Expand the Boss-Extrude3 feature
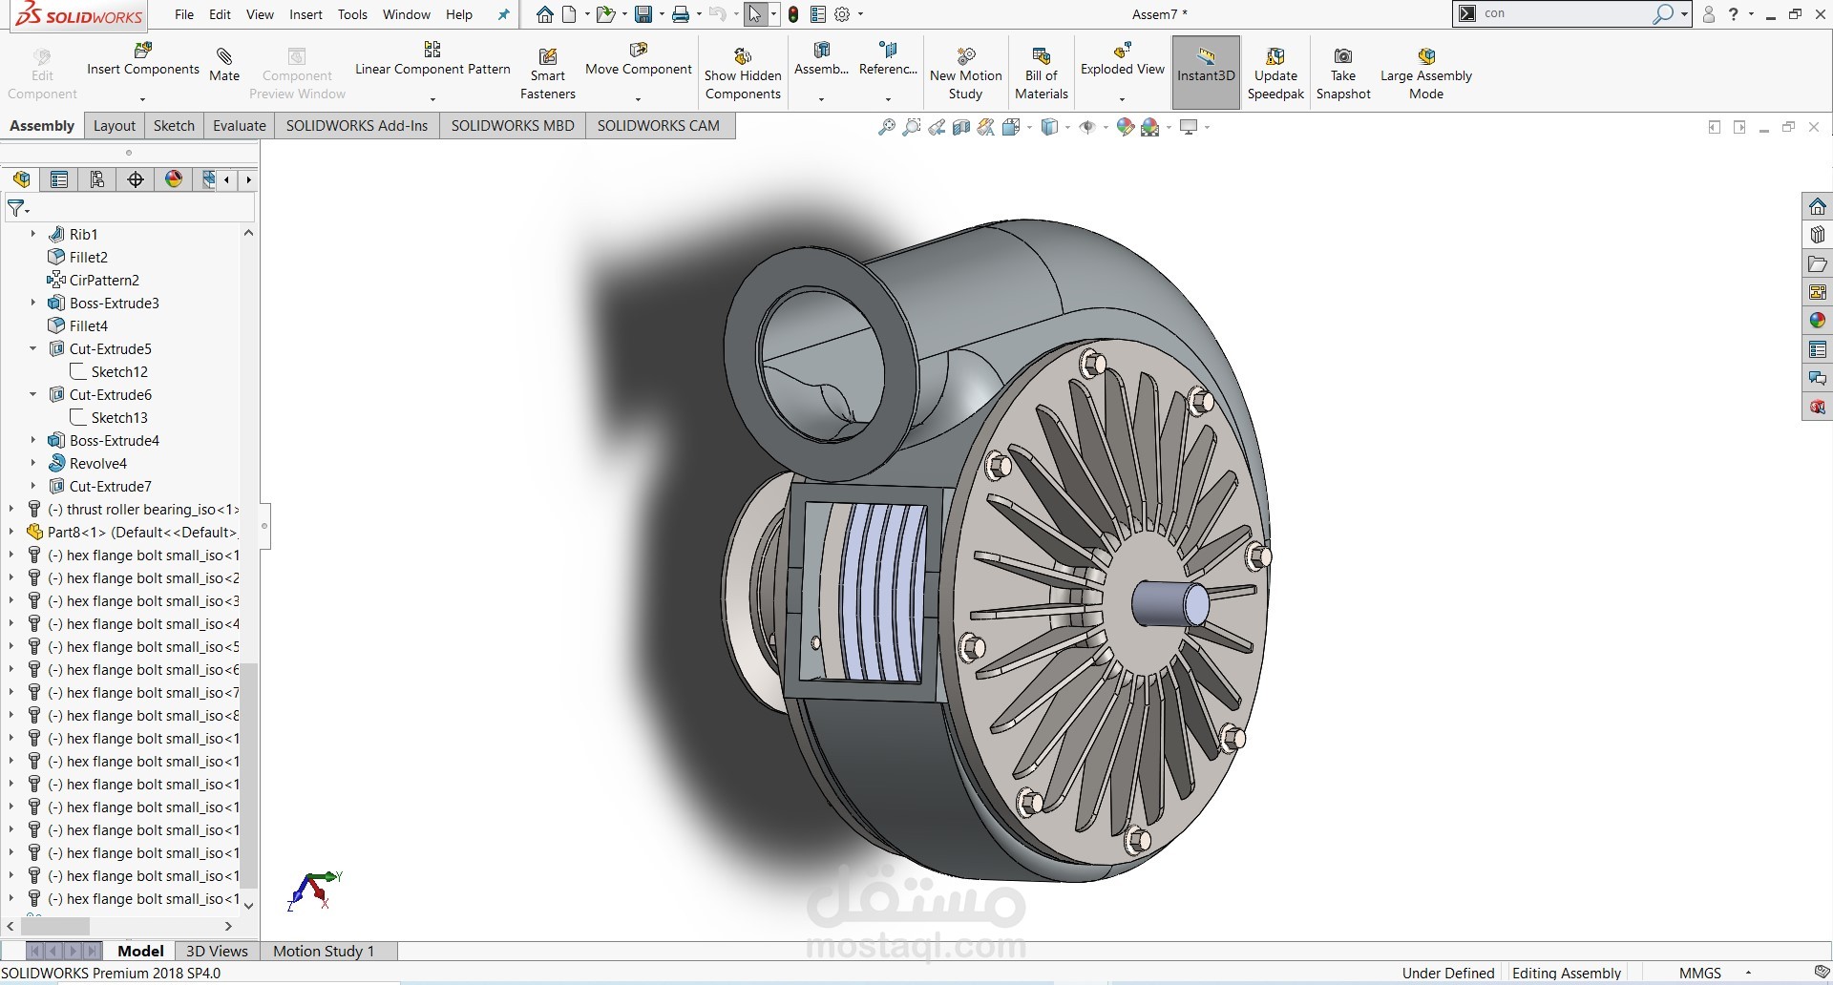Viewport: 1833px width, 985px height. click(32, 303)
